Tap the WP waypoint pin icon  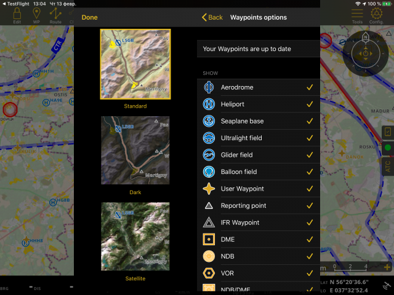tap(36, 15)
